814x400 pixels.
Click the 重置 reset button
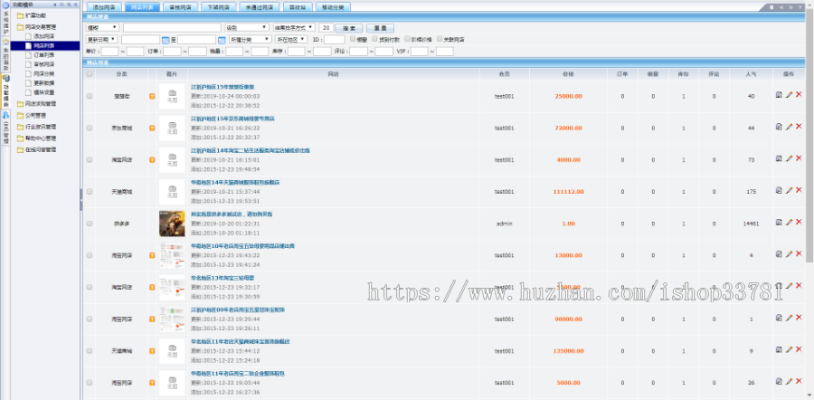click(x=382, y=28)
